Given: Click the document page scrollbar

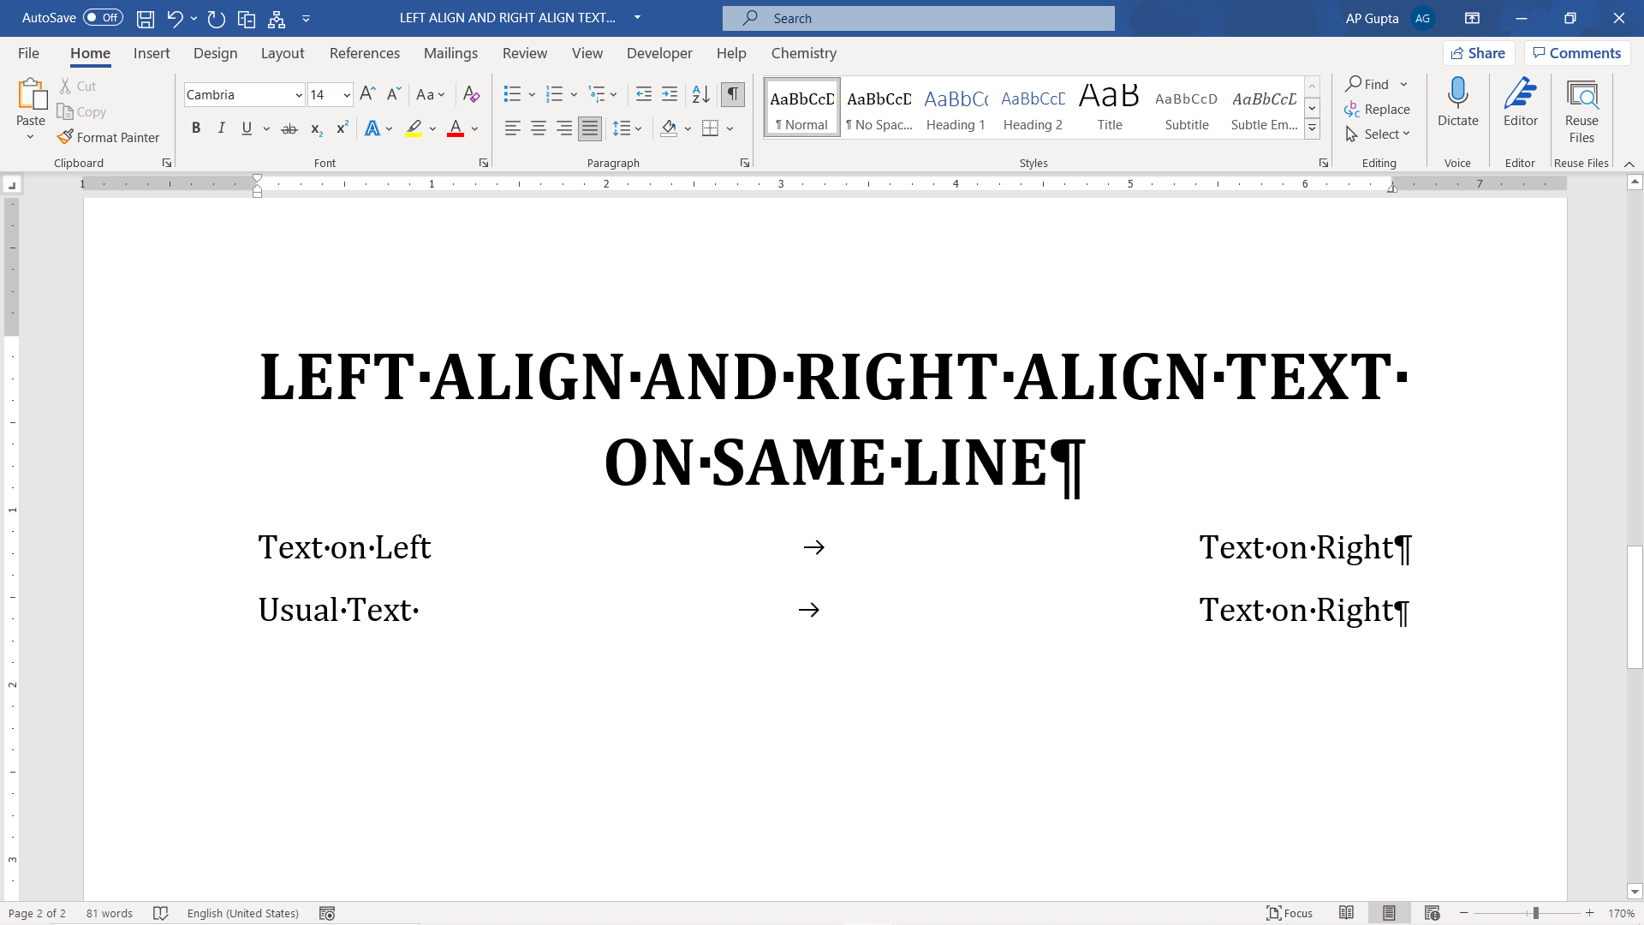Looking at the screenshot, I should point(1634,564).
